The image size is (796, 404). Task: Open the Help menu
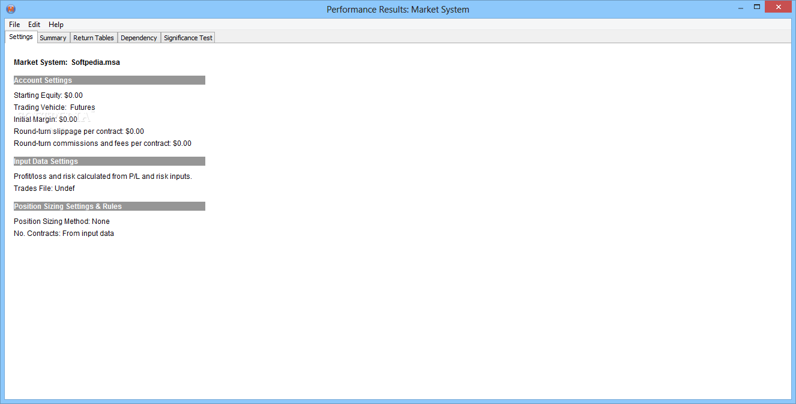[x=56, y=25]
